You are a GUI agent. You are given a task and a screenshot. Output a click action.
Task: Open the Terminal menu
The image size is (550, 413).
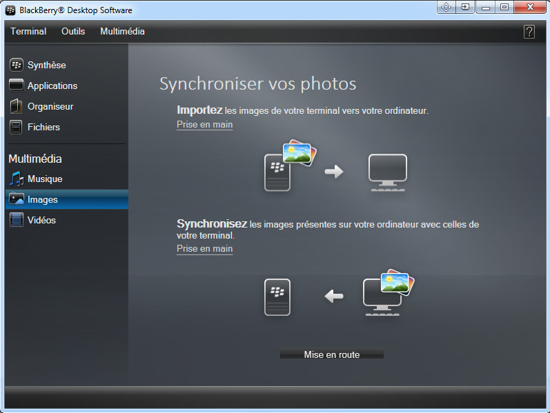pos(28,31)
